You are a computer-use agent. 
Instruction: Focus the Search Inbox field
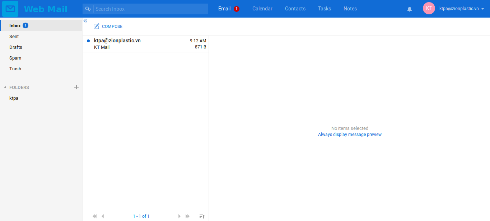tap(151, 9)
